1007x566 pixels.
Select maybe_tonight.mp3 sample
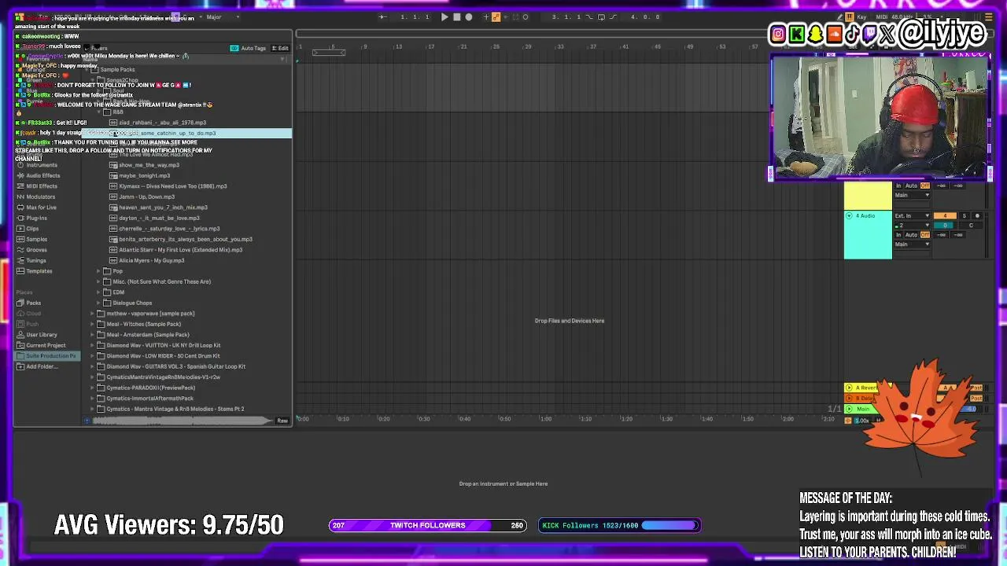click(x=144, y=175)
